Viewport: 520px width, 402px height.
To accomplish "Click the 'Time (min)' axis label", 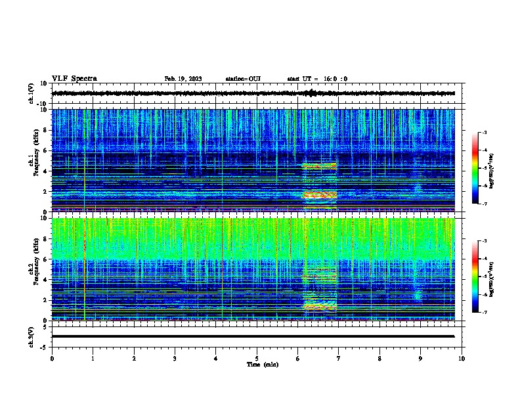I will coord(263,365).
